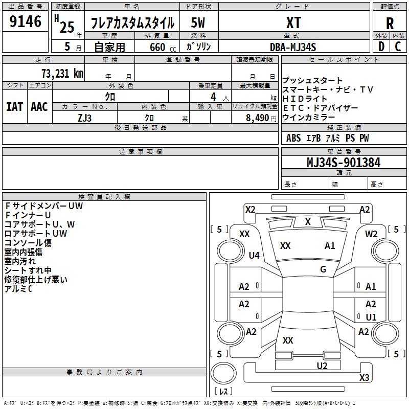
Task: Click the air conditioner value AAC
Action: point(39,107)
